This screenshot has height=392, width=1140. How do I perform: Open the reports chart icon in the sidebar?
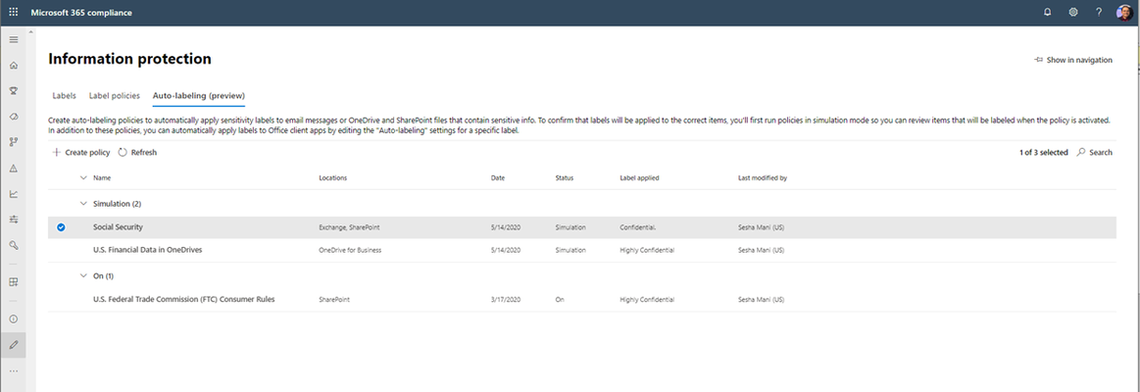tap(13, 193)
